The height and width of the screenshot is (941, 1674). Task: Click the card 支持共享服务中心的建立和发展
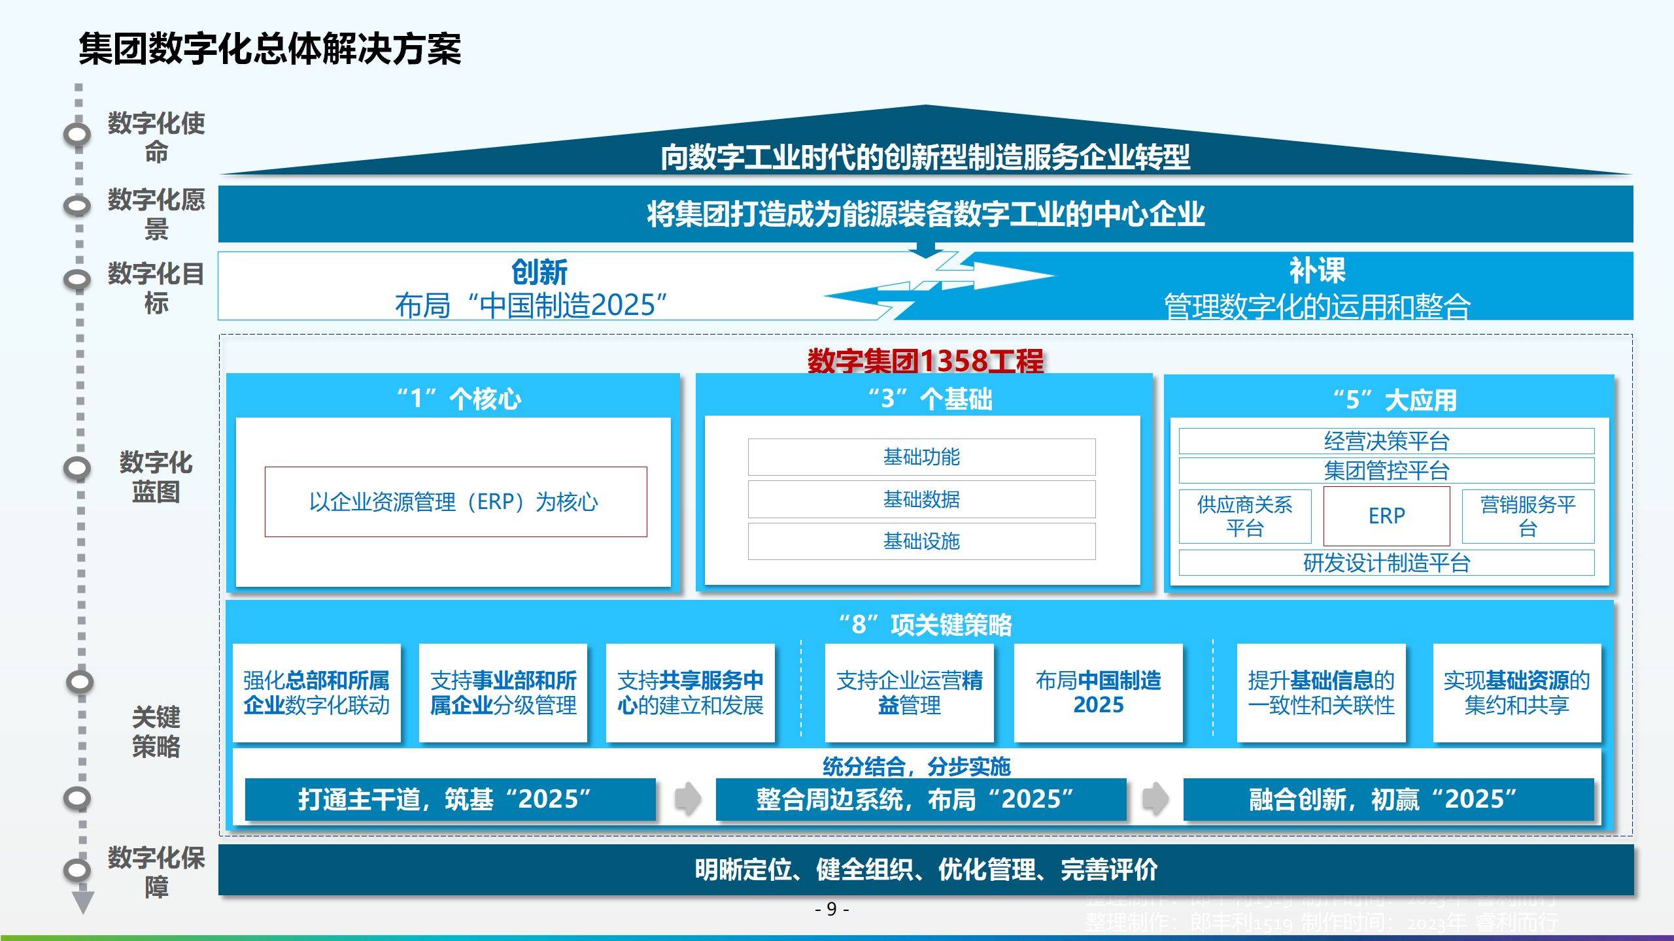(691, 693)
